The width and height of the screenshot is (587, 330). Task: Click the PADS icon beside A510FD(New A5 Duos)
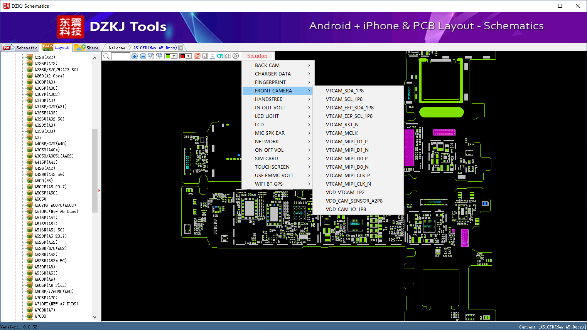click(30, 211)
